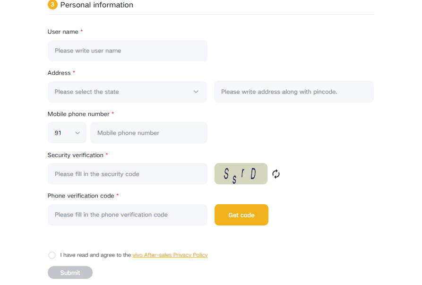
Task: Click the grey Submit button
Action: (x=70, y=273)
